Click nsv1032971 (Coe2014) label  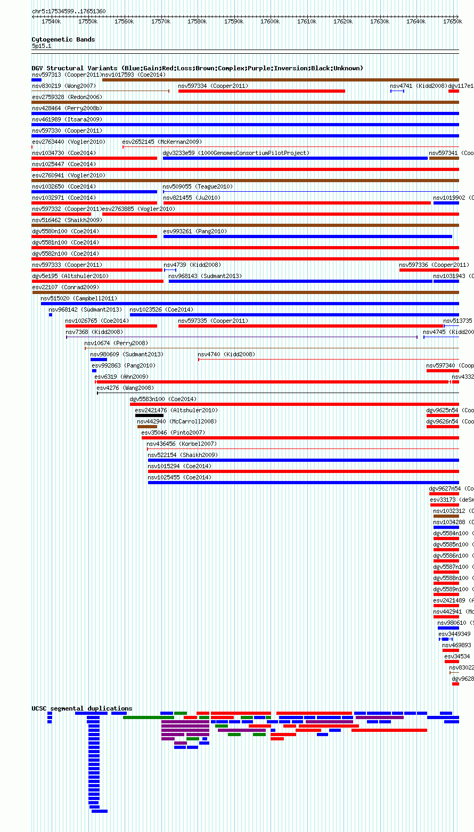coord(64,198)
